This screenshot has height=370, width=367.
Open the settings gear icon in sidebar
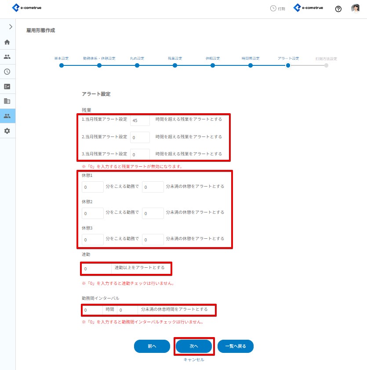(7, 131)
